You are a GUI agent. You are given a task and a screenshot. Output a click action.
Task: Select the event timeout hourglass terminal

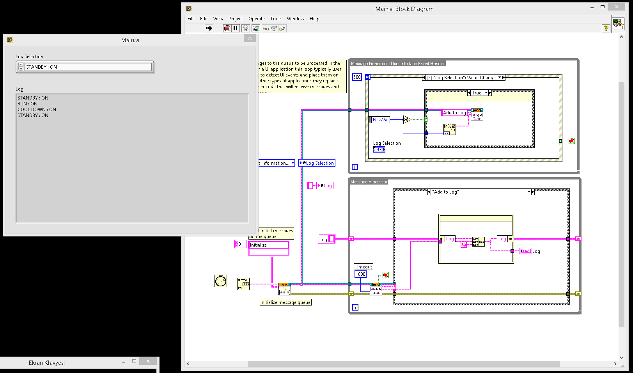click(368, 77)
